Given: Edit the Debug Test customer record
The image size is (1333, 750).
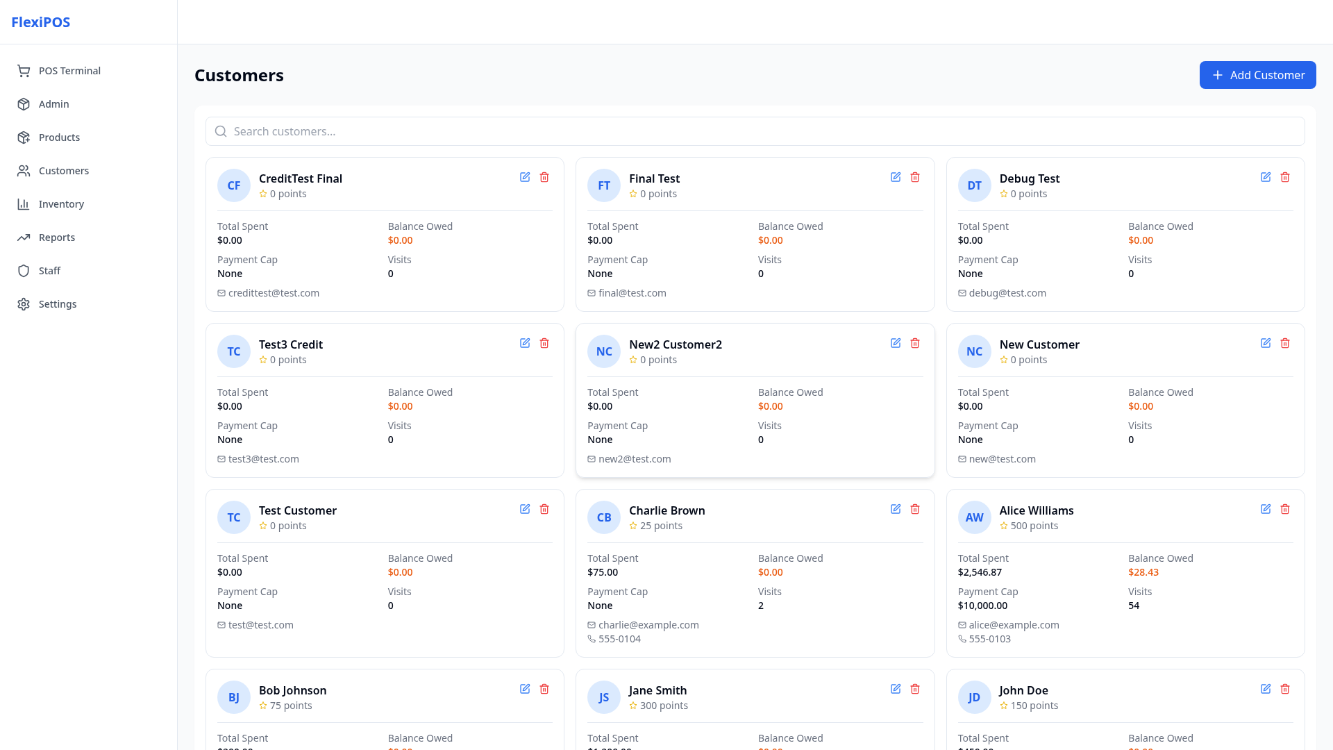Looking at the screenshot, I should click(x=1266, y=177).
